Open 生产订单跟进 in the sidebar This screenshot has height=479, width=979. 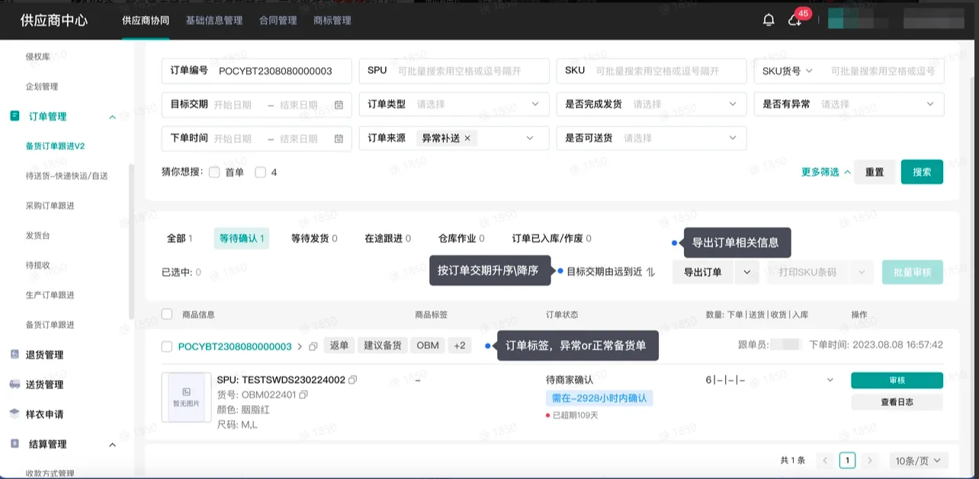pos(50,295)
